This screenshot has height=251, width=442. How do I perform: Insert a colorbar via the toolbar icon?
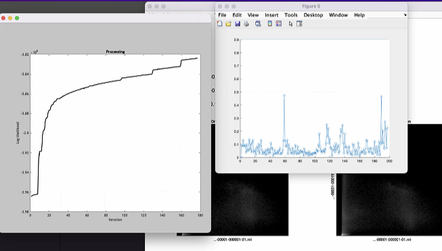tap(270, 24)
